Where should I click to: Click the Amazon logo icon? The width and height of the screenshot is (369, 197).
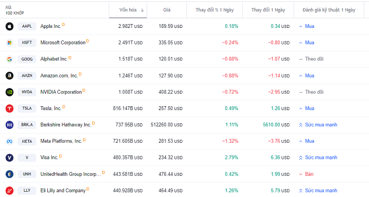click(x=9, y=76)
